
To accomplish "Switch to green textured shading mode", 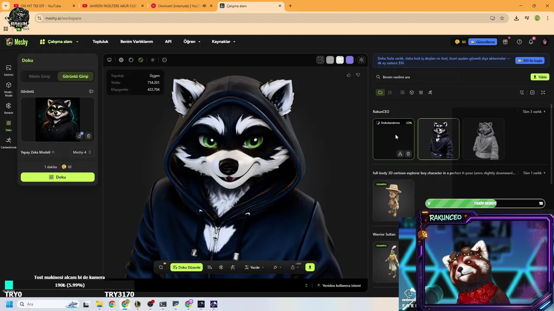I will 141,60.
